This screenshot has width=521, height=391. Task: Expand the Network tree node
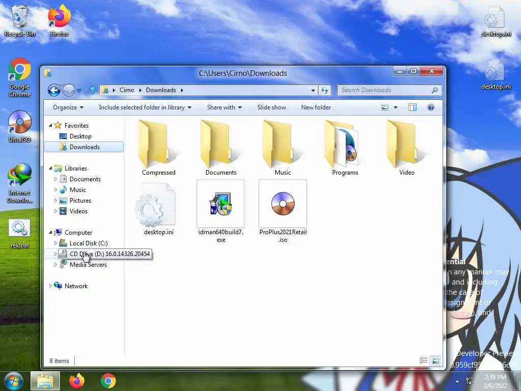50,286
